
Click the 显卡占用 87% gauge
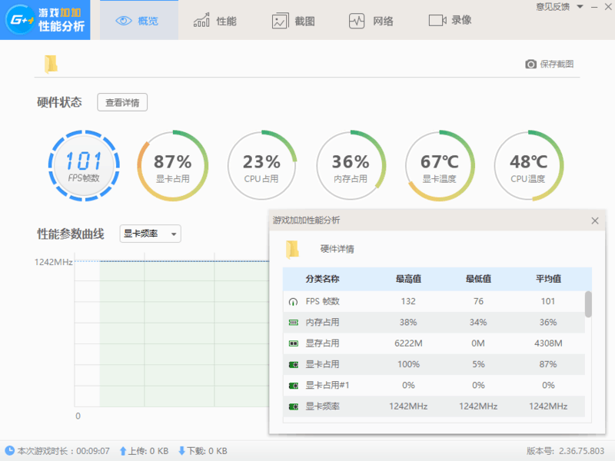[172, 165]
